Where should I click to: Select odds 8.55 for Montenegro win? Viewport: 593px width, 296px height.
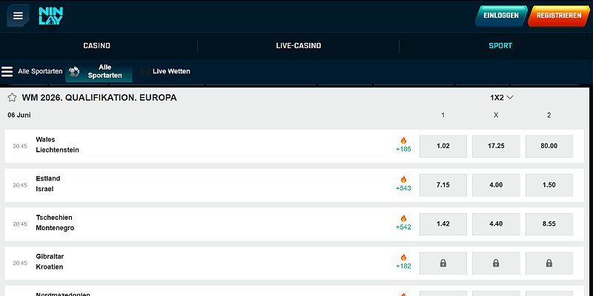coord(549,224)
